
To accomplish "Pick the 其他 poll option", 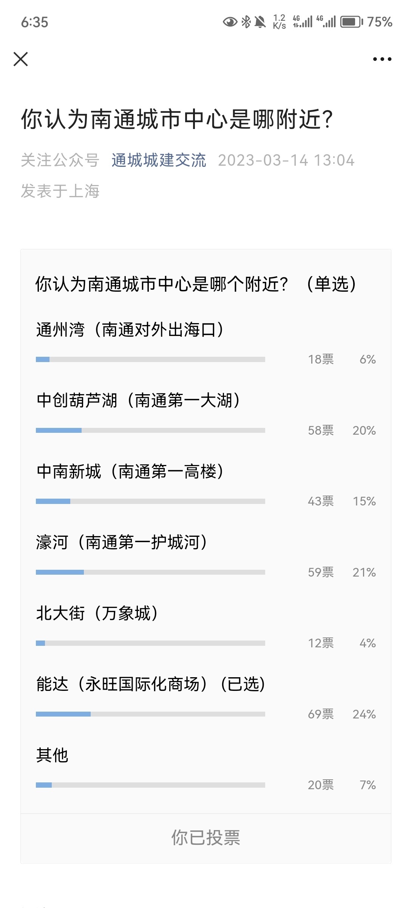I will pos(52,755).
